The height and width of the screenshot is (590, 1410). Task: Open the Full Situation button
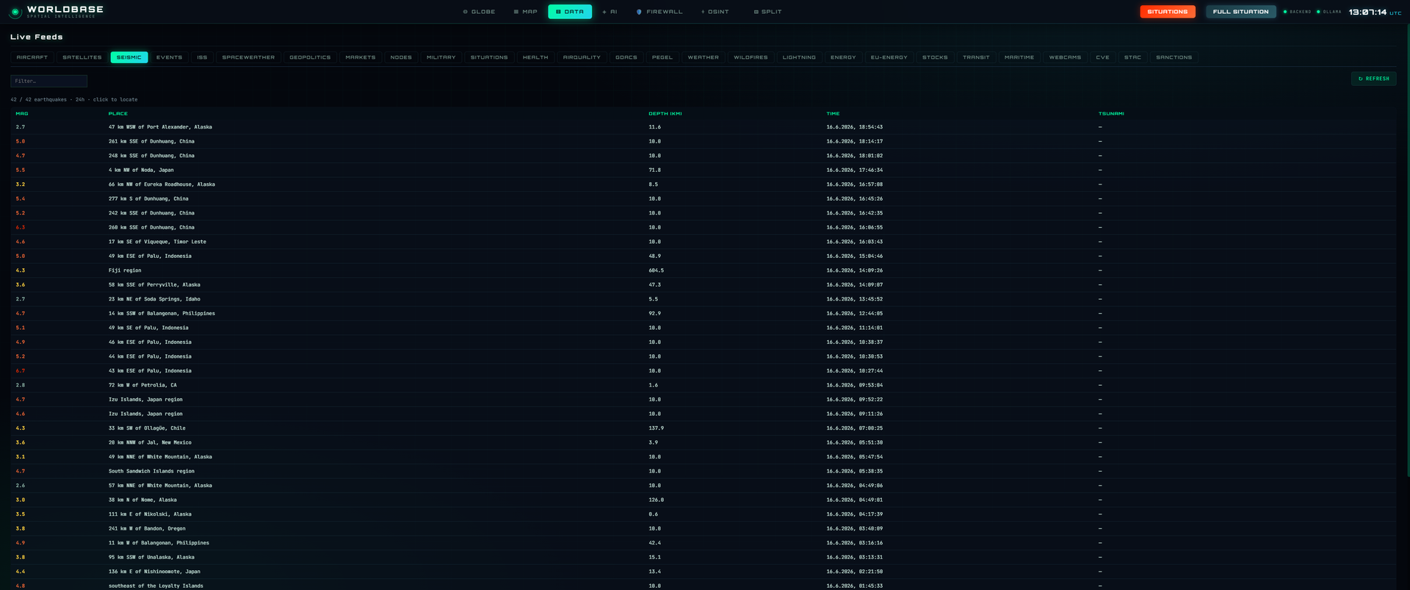point(1240,12)
